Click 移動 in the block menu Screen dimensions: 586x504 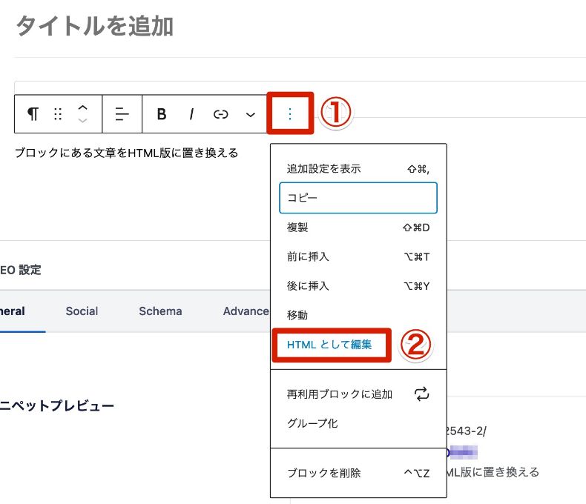click(x=358, y=315)
